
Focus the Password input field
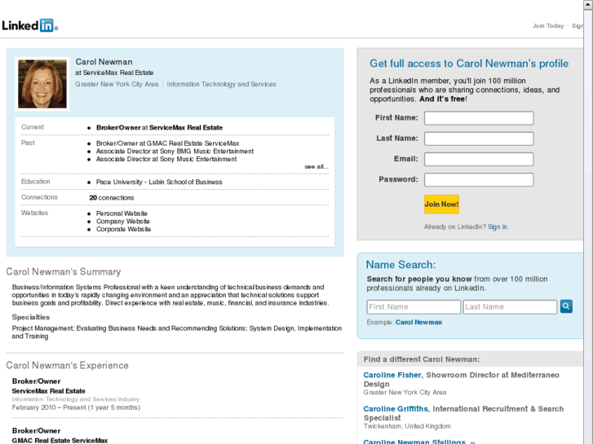479,180
